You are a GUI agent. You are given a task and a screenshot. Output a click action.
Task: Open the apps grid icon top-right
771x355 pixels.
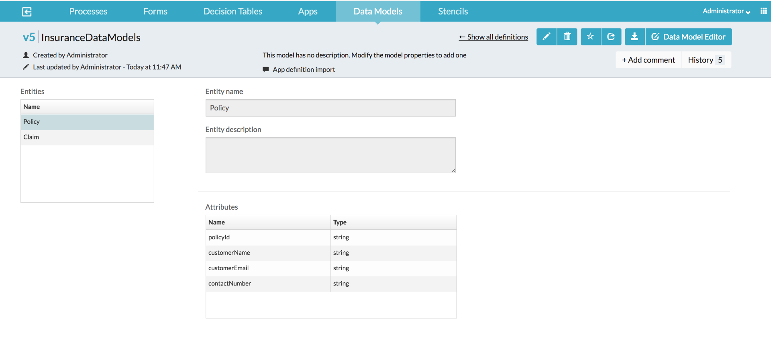tap(763, 11)
